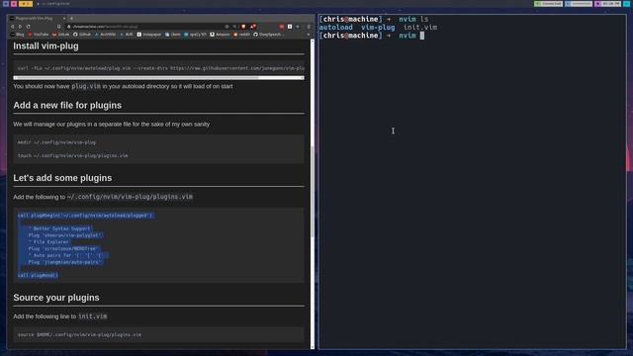Click the highlighted call plug#begin line
Image resolution: width=633 pixels, height=356 pixels.
click(85, 216)
